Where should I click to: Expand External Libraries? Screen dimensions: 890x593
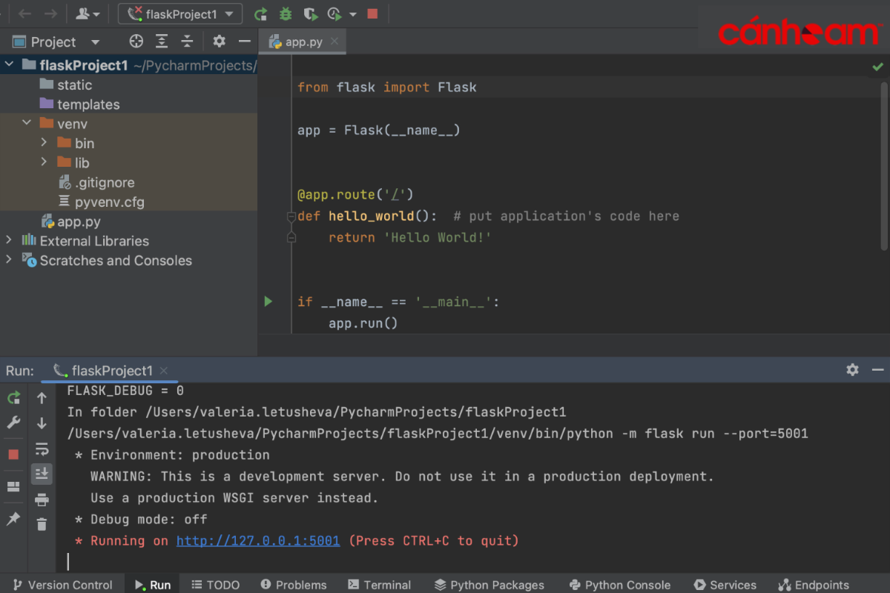click(9, 240)
